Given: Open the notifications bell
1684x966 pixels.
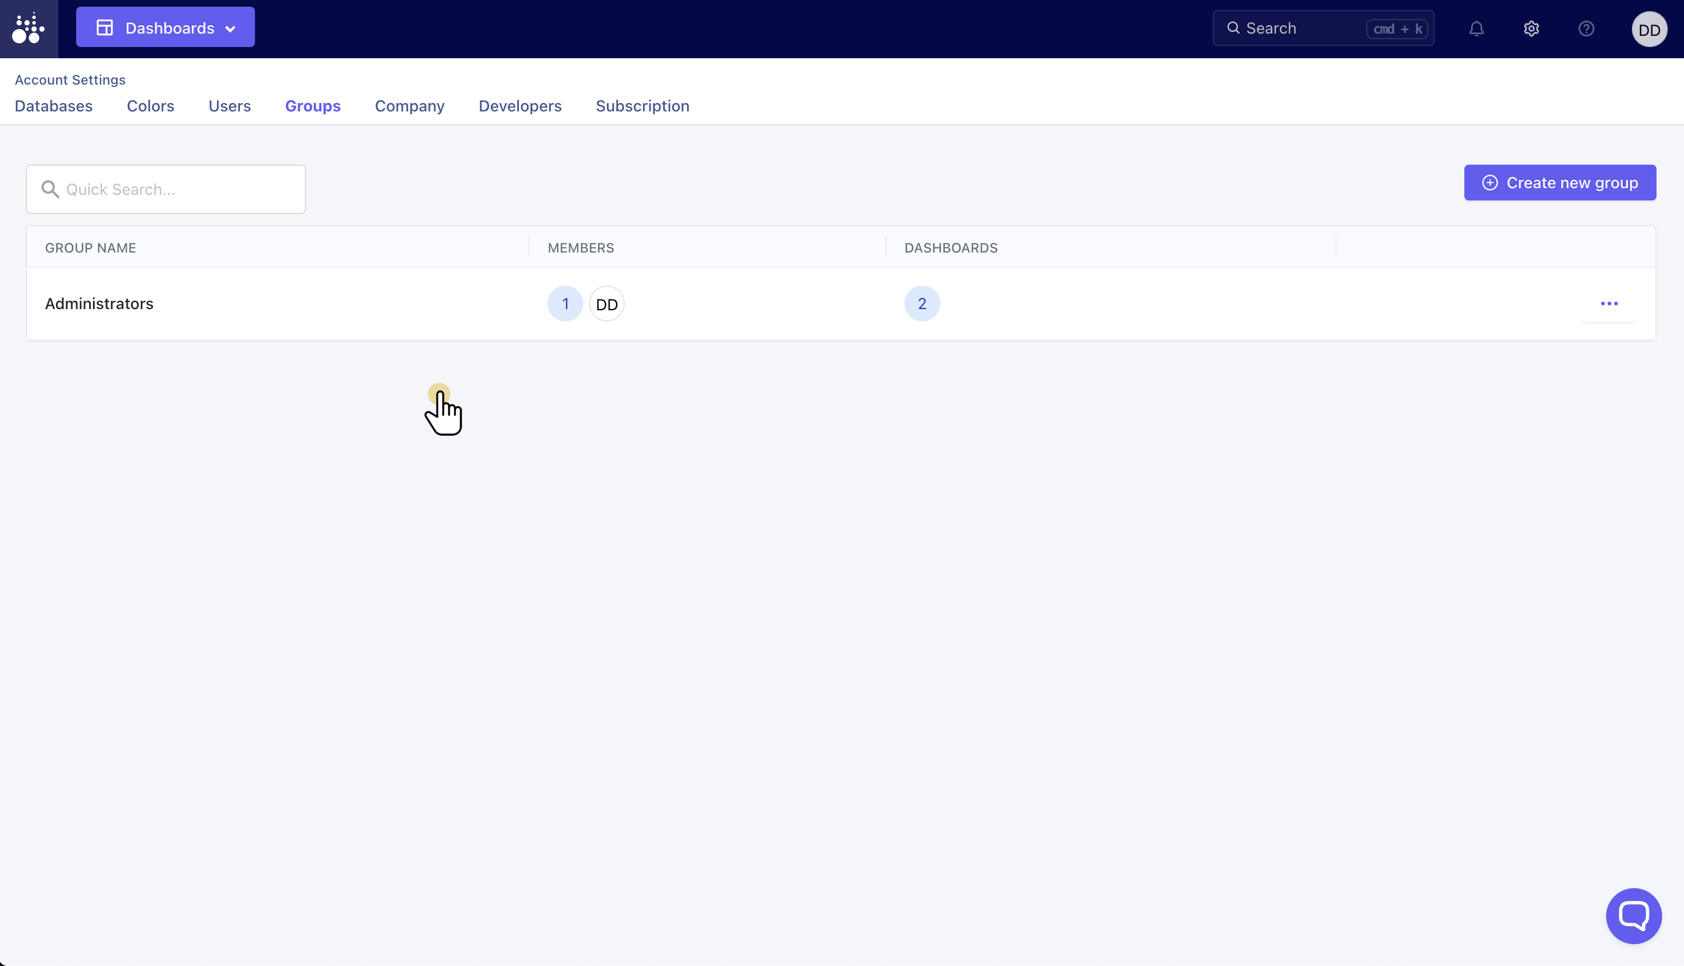Looking at the screenshot, I should click(1476, 29).
